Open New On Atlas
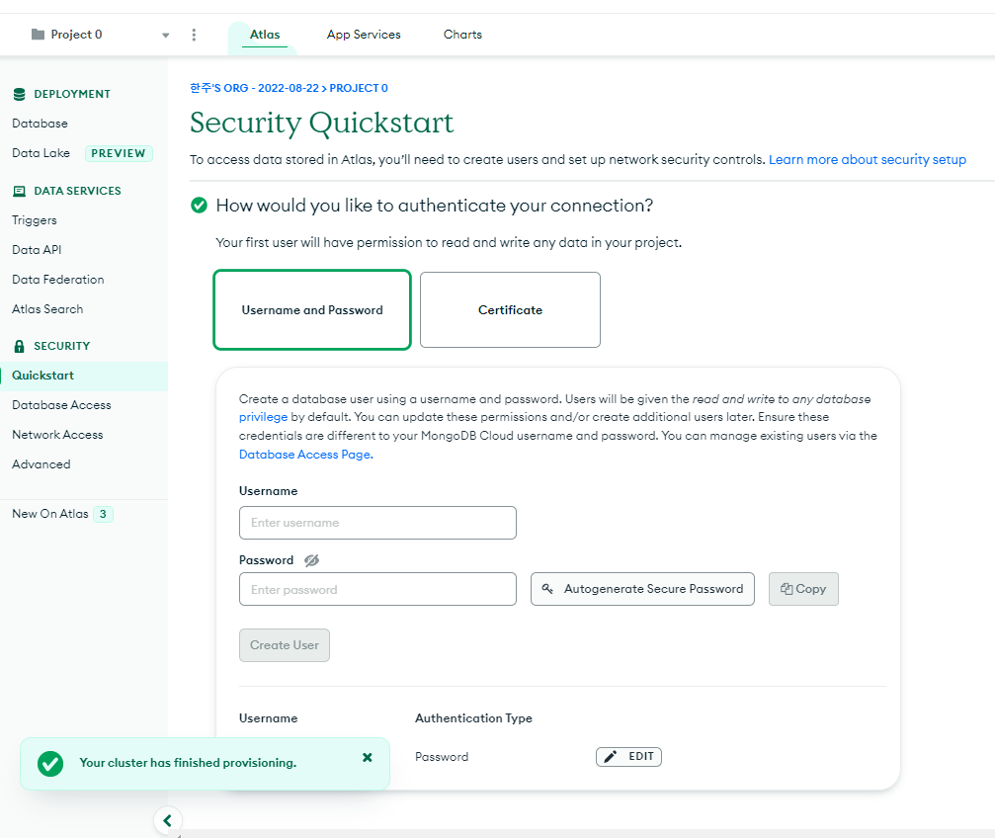The image size is (995, 838). [x=50, y=514]
